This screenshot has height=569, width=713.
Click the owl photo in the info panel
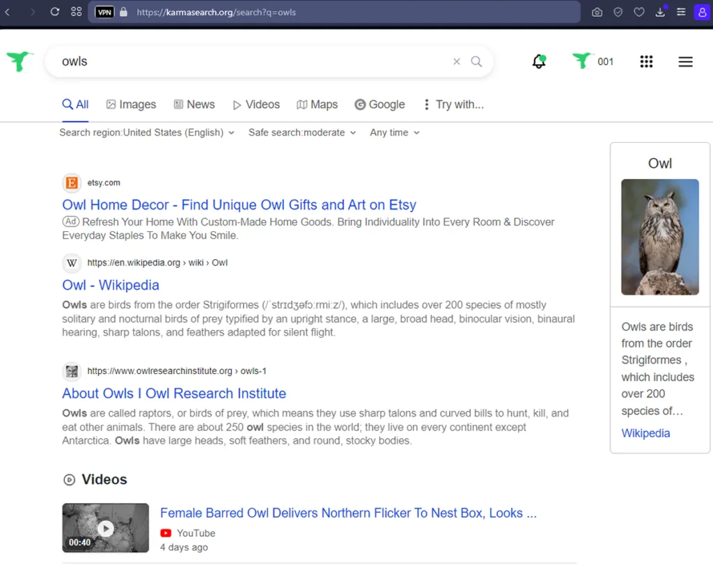point(660,237)
